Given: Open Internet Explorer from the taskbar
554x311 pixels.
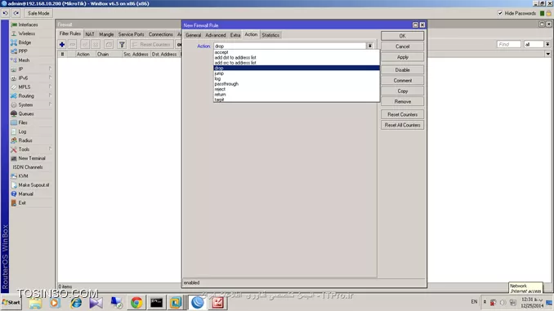Looking at the screenshot, I should tap(76, 303).
